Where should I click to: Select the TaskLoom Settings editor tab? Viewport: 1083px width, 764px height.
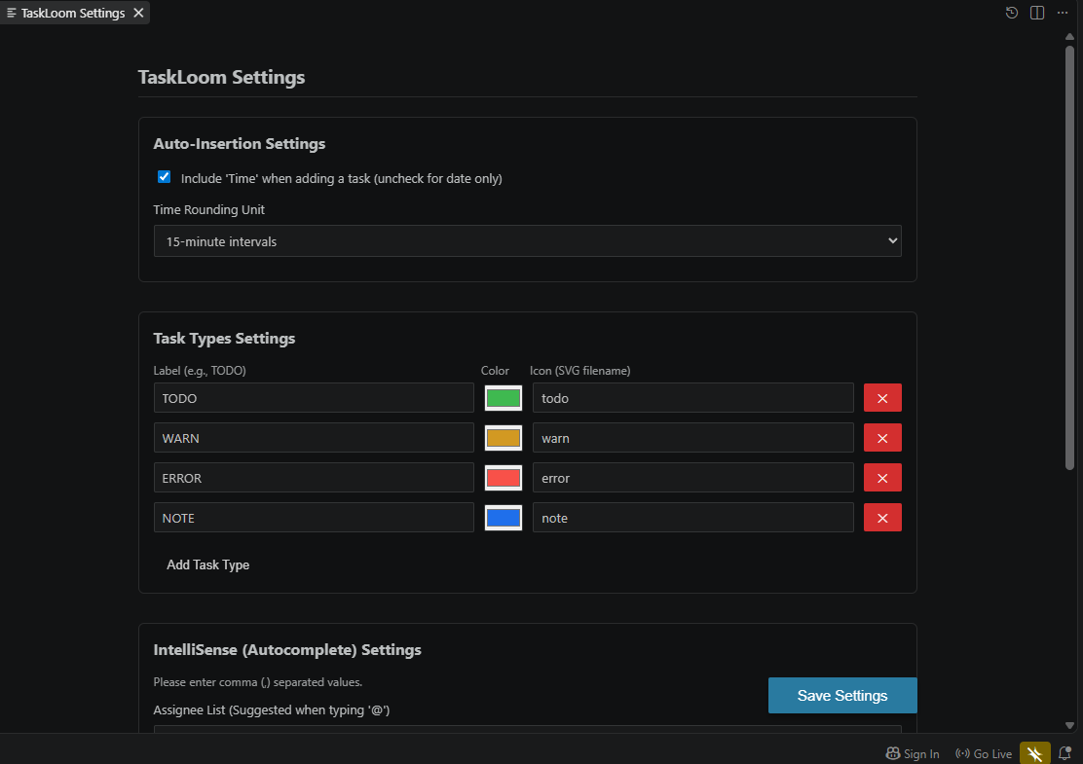75,13
